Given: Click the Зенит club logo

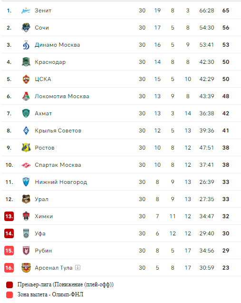Looking at the screenshot, I should click(x=26, y=10).
